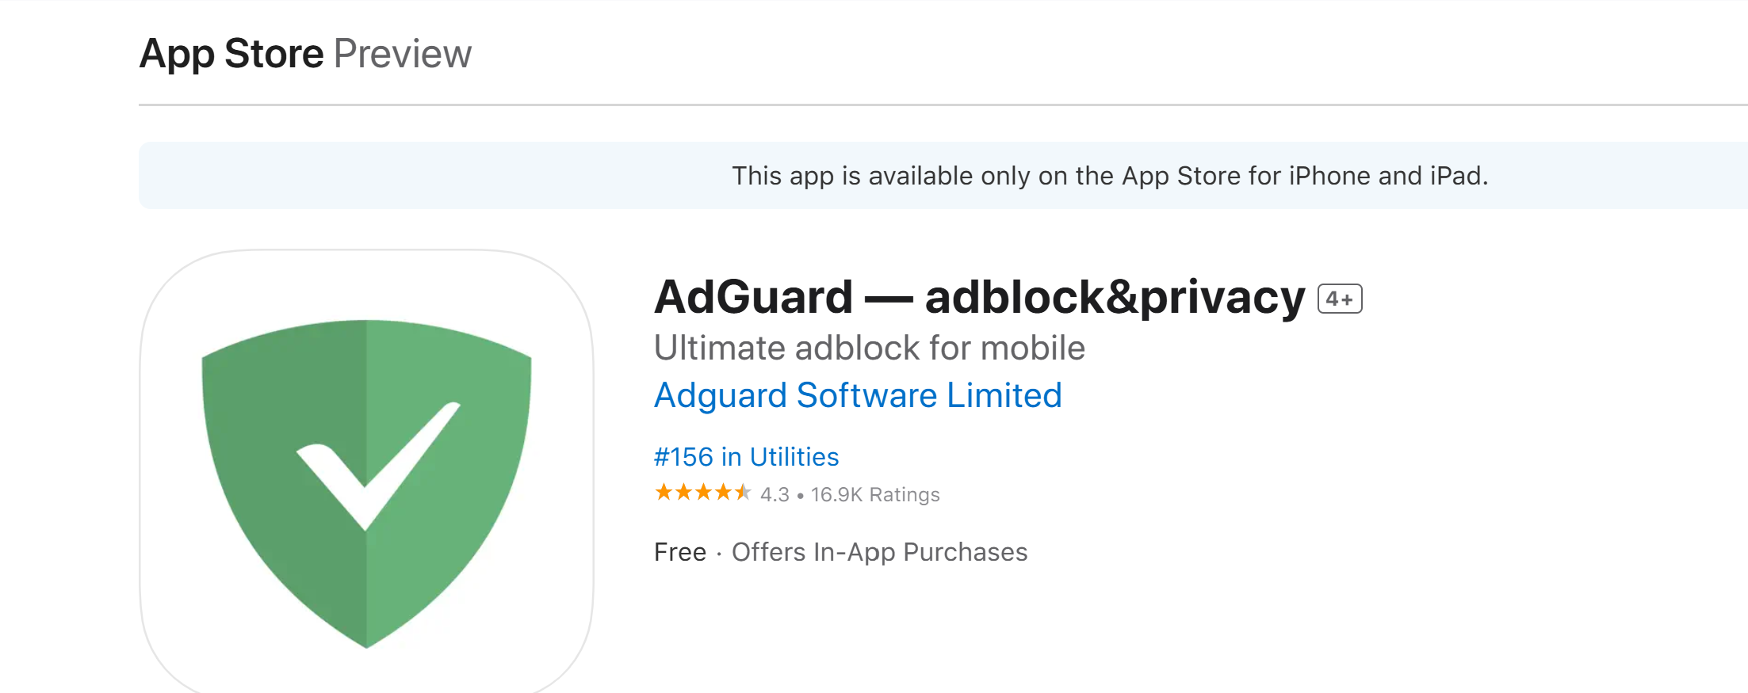Open the #156 in Utilities chart link

pyautogui.click(x=746, y=457)
